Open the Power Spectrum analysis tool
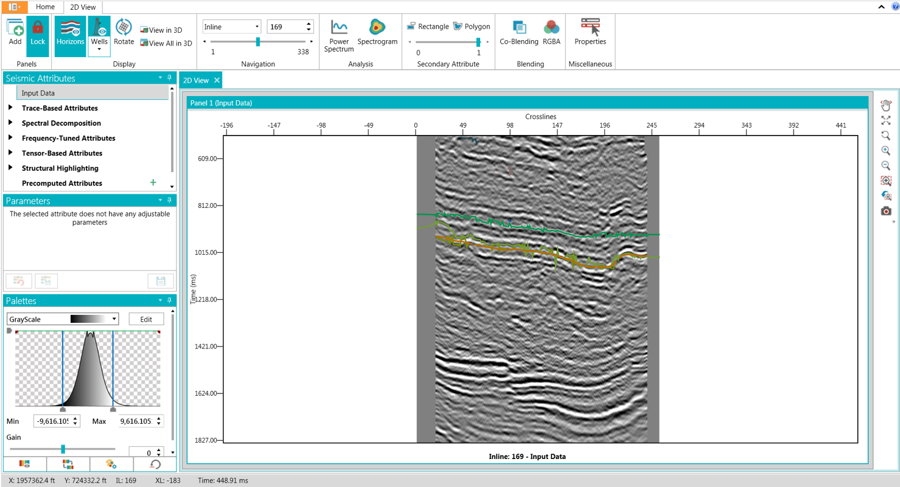 pos(339,35)
